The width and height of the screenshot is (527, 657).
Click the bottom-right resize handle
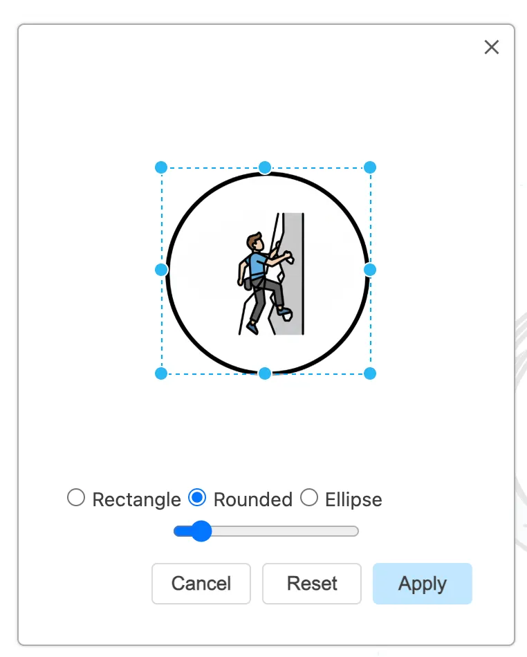370,373
